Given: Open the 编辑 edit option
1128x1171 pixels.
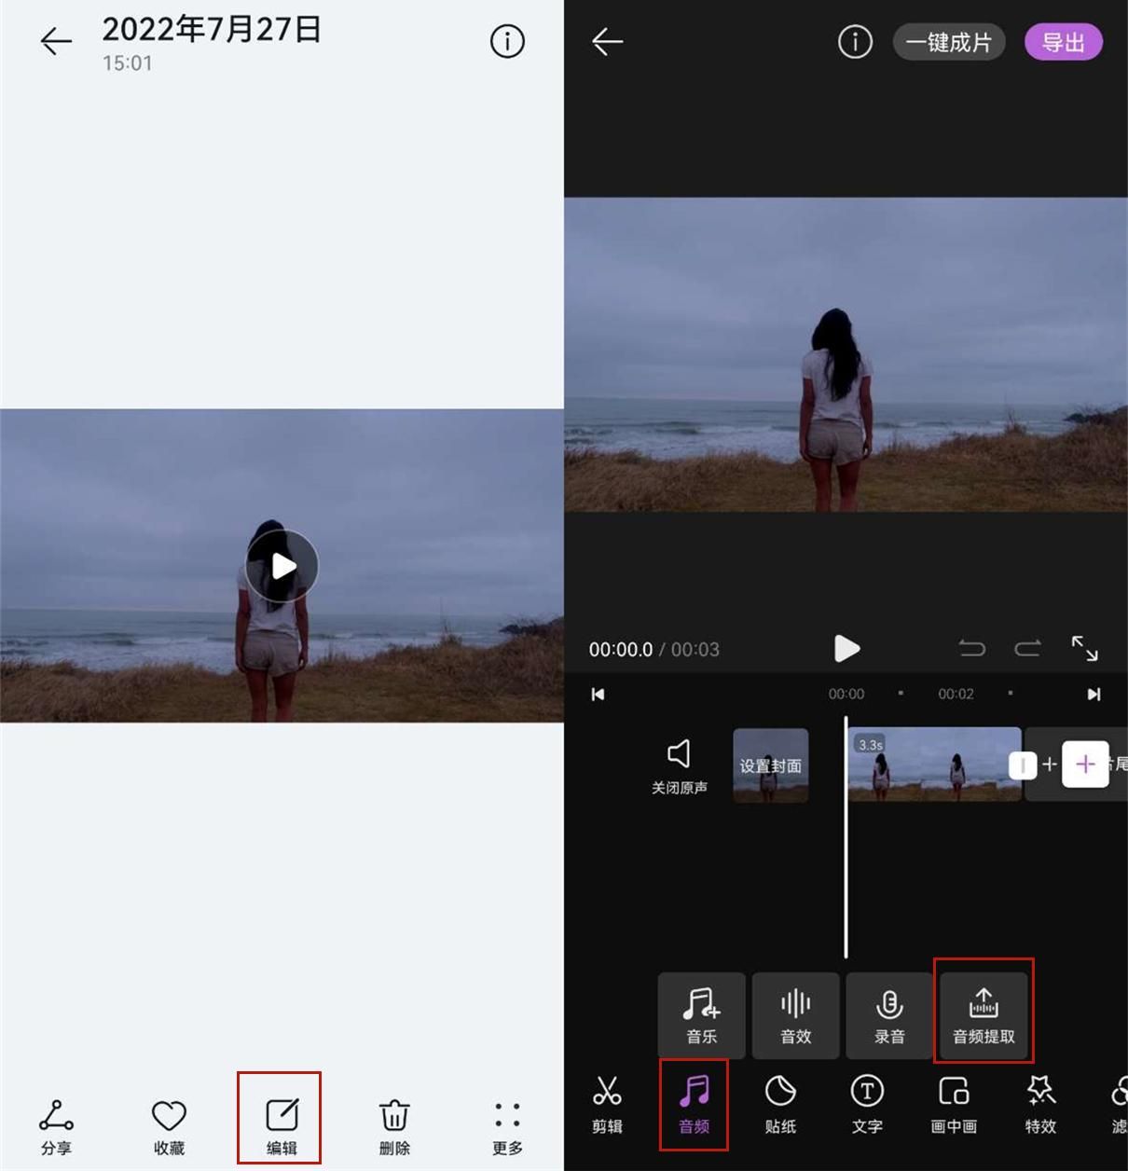Looking at the screenshot, I should click(282, 1126).
